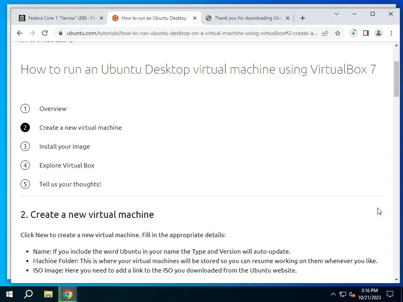Open the Windows Start menu
This screenshot has height=302, width=403.
tap(9, 294)
